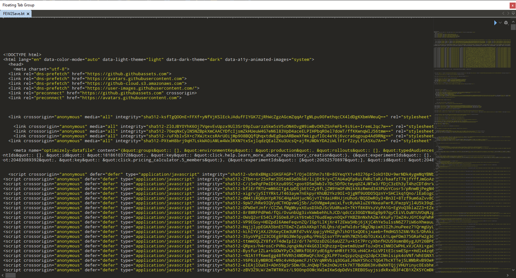Click the stylesheet line with sha512-PXtwH8brj9qH7

coord(220,141)
